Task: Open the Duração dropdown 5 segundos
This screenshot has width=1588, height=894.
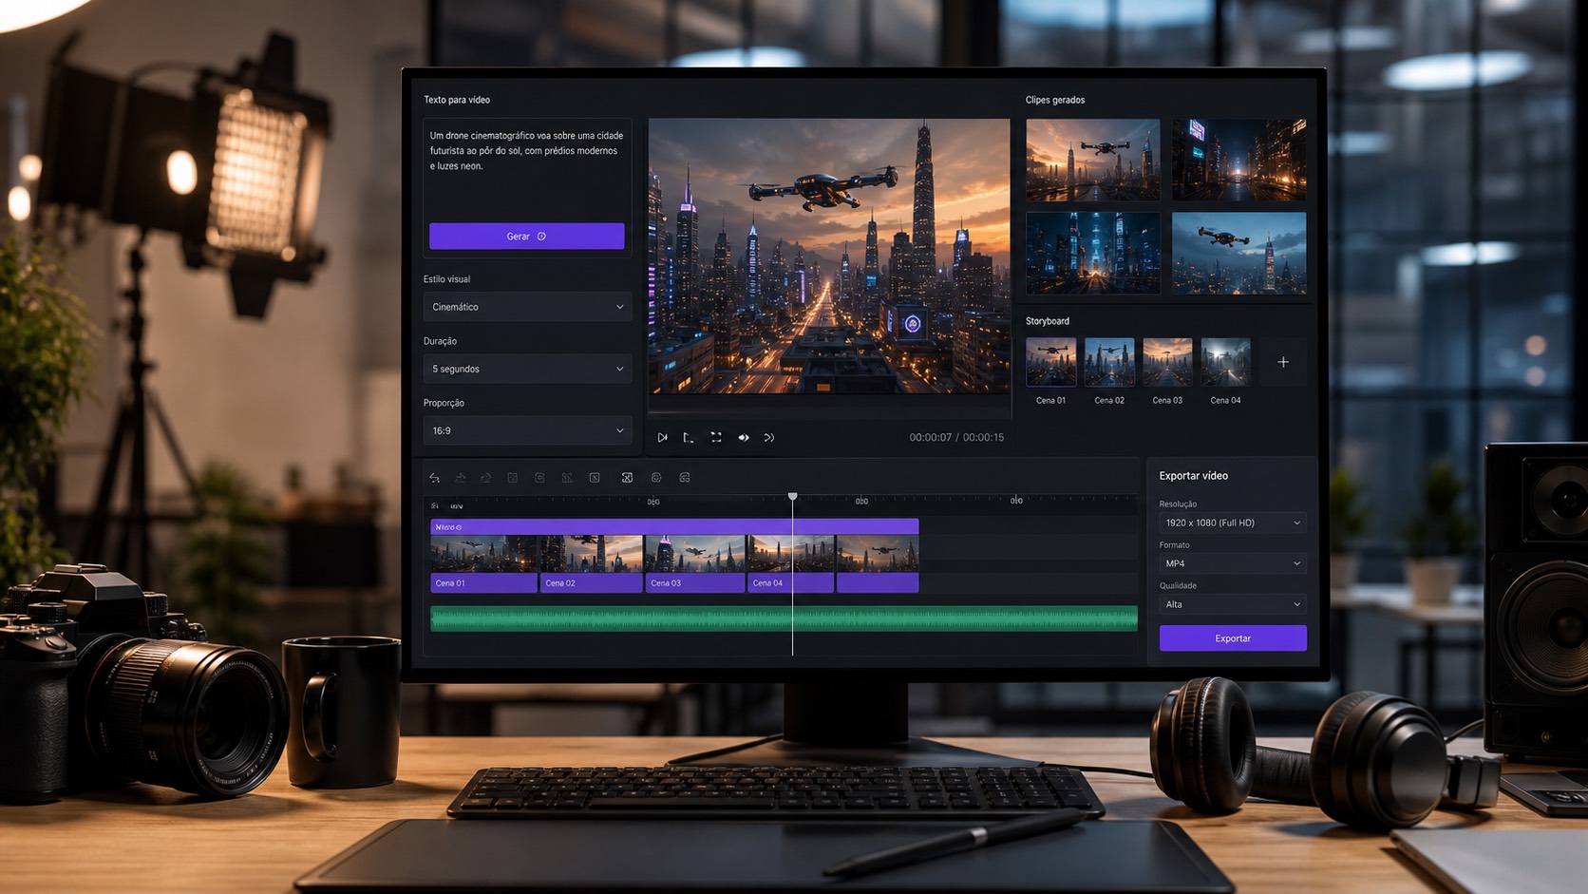Action: [527, 369]
